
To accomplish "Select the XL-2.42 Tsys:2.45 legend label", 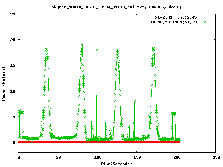I will pyautogui.click(x=176, y=17).
